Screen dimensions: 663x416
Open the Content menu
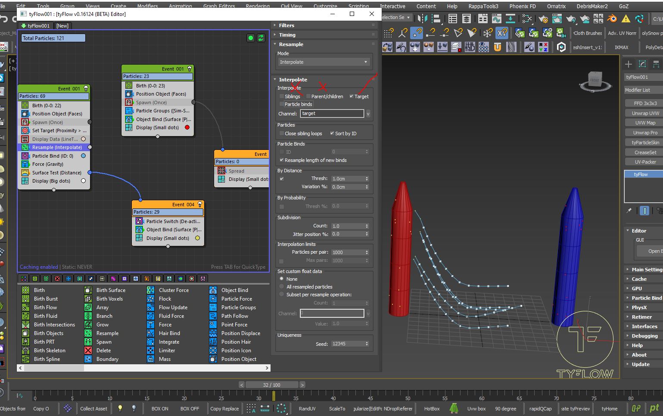click(x=426, y=6)
